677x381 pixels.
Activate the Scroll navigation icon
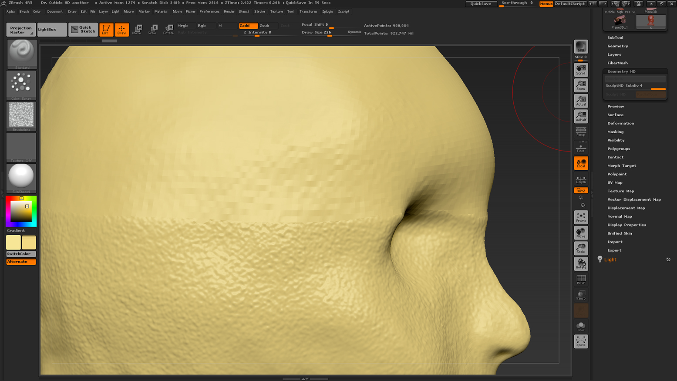coord(581,70)
